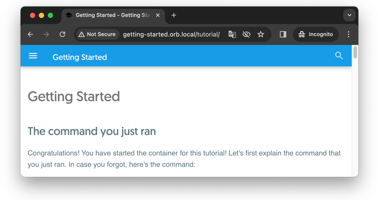The image size is (378, 200).
Task: Click the Not Secure site info chip
Action: click(x=97, y=34)
